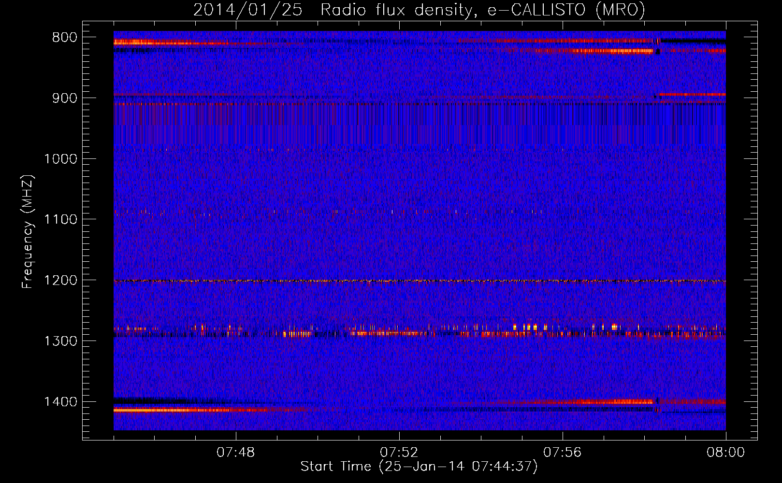Click the 1100 frequency tick label
The image size is (782, 483).
tap(60, 220)
